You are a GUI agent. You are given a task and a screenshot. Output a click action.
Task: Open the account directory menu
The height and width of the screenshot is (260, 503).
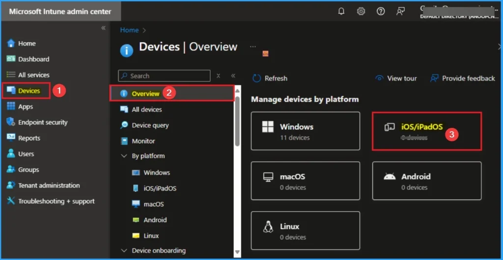(459, 12)
